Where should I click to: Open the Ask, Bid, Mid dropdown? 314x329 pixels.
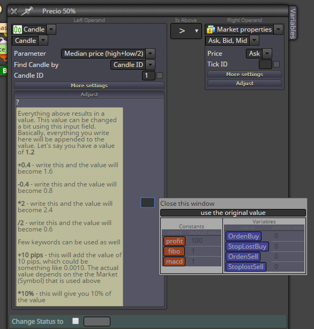[254, 41]
